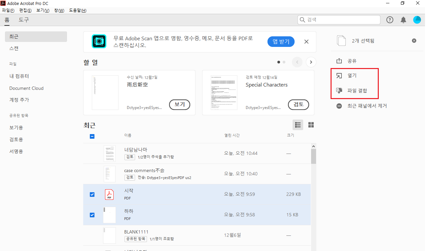Open the 보기 menu
The image size is (426, 251).
pyautogui.click(x=43, y=11)
